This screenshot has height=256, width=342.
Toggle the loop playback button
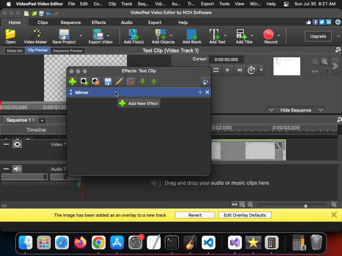[x=216, y=70]
